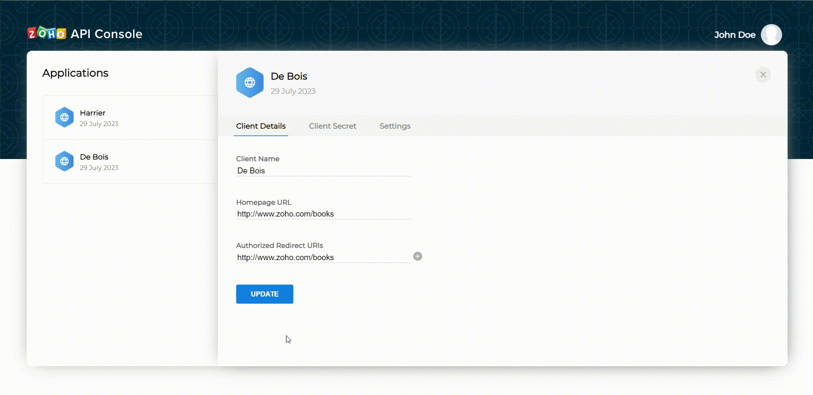Image resolution: width=813 pixels, height=395 pixels.
Task: Switch to the Client Secret tab
Action: tap(332, 126)
